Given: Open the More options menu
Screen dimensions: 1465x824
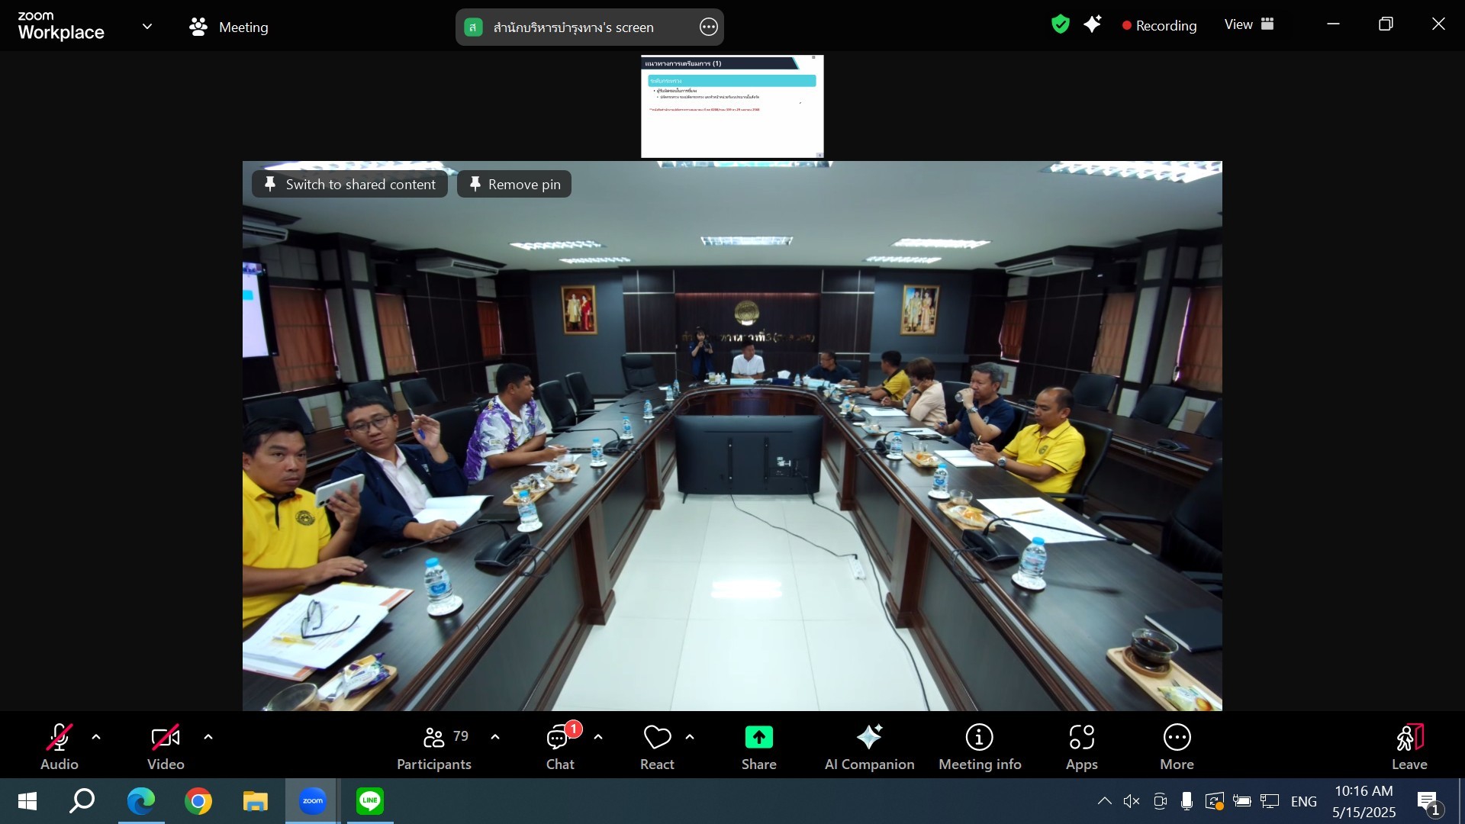Looking at the screenshot, I should pos(1177,746).
